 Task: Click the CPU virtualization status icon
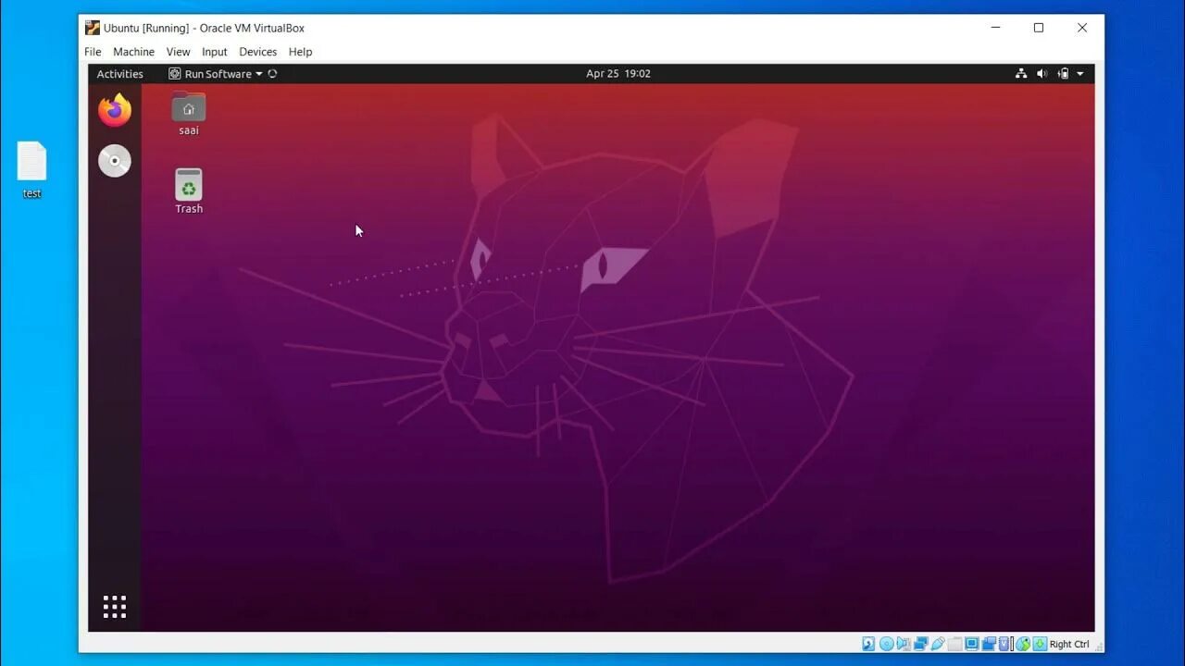pos(1005,644)
